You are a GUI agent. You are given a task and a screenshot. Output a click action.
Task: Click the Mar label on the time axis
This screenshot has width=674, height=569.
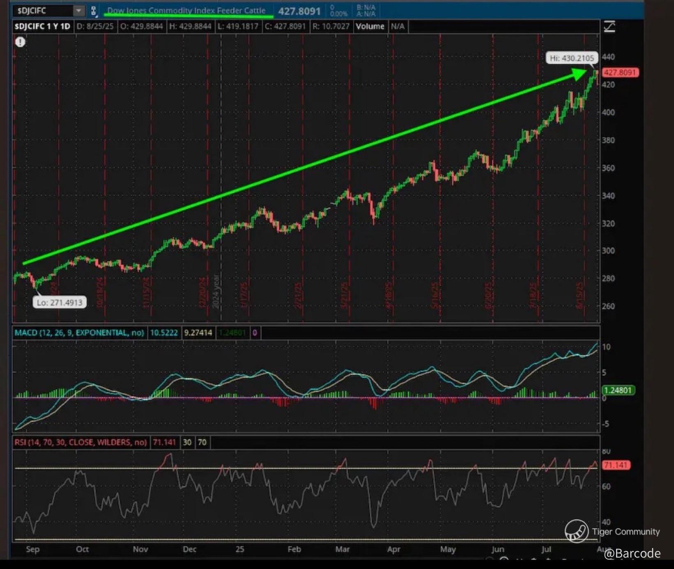coord(343,549)
